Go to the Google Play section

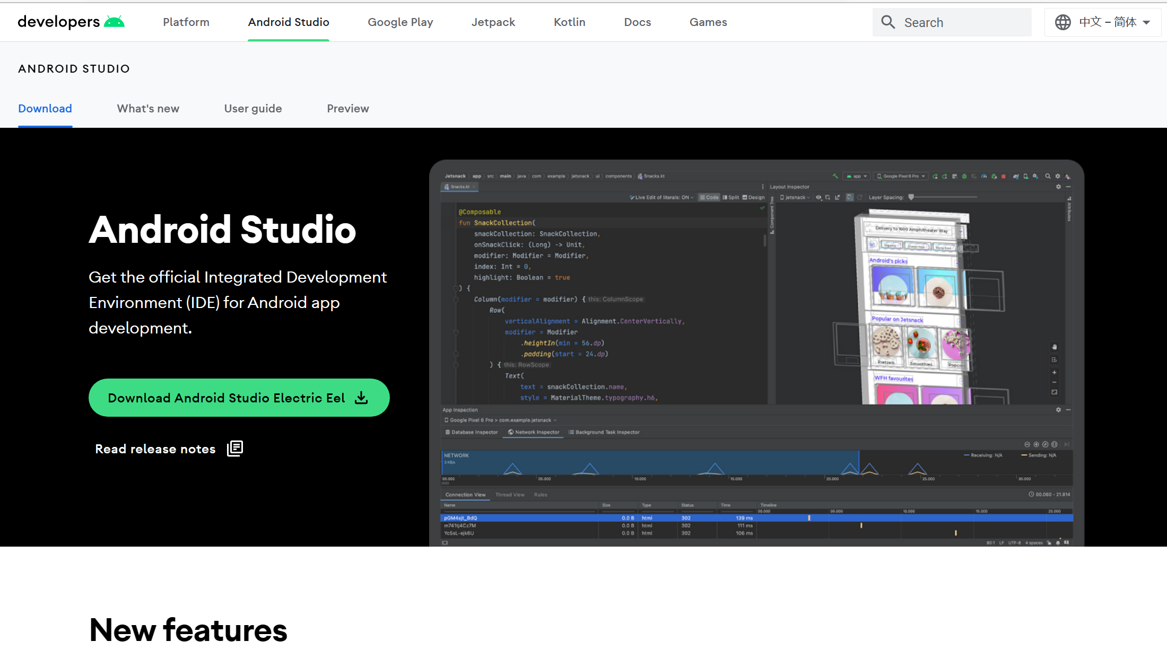400,22
